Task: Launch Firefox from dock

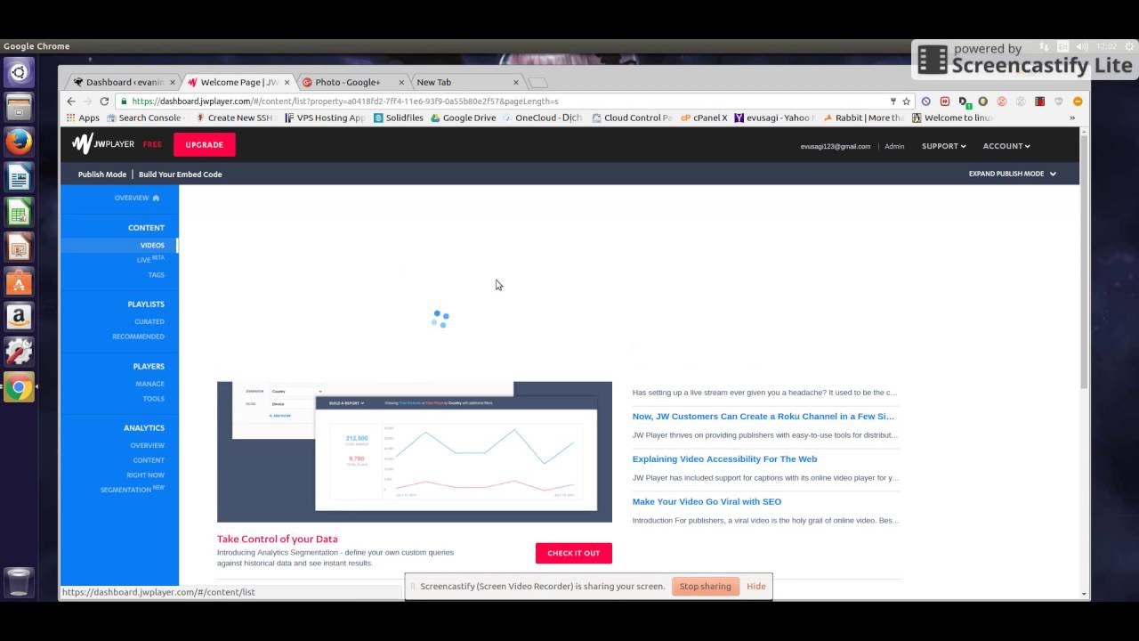Action: pyautogui.click(x=19, y=142)
